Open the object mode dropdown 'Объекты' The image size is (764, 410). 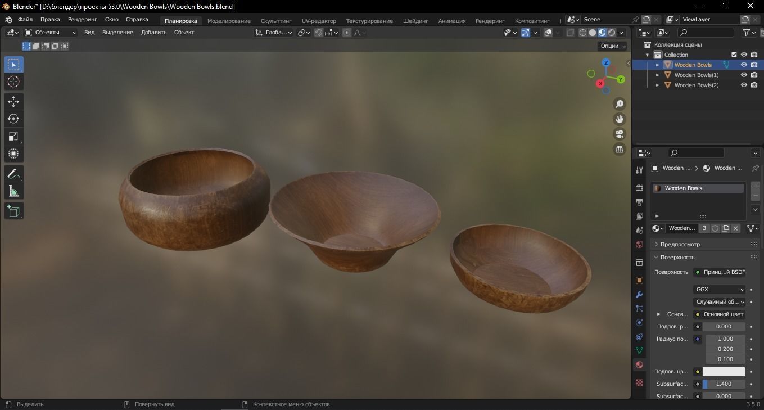51,33
